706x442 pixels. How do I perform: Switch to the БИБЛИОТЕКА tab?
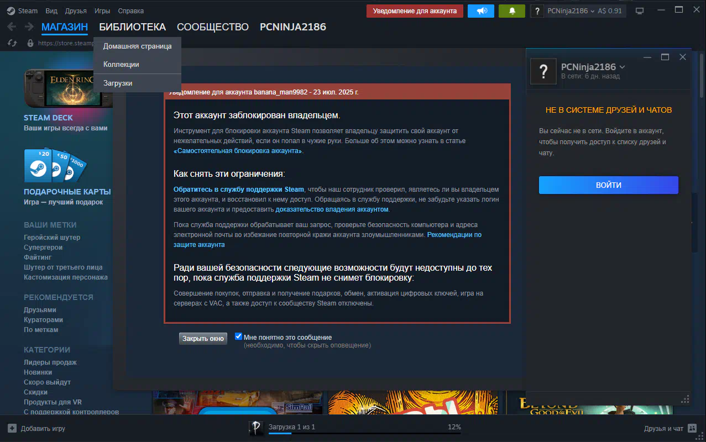click(x=133, y=27)
